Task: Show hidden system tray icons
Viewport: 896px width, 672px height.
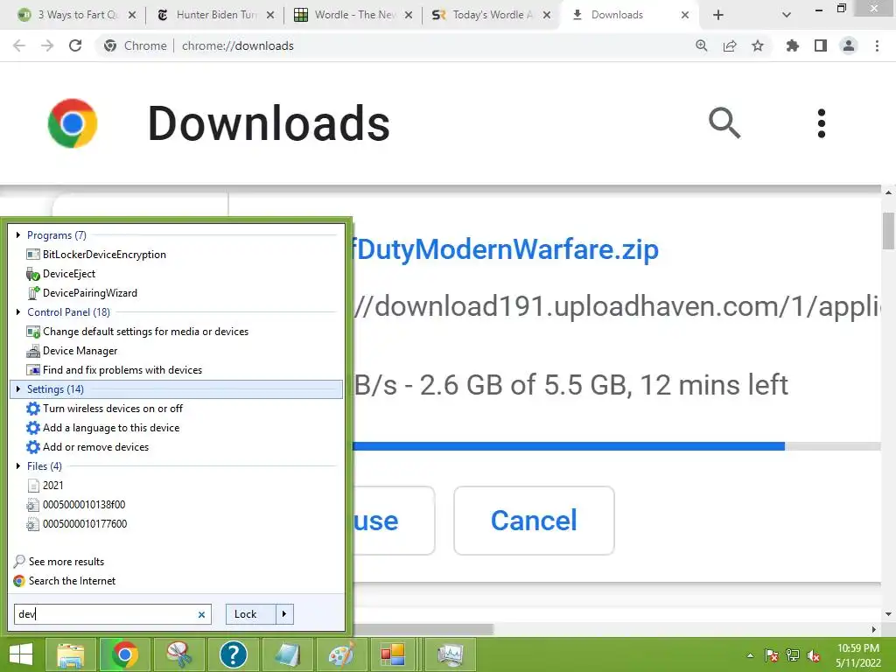Action: [750, 655]
